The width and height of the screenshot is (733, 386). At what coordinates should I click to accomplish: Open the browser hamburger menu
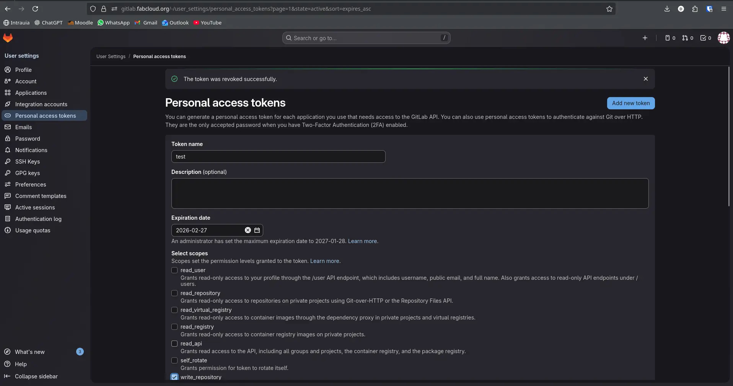[x=723, y=9]
